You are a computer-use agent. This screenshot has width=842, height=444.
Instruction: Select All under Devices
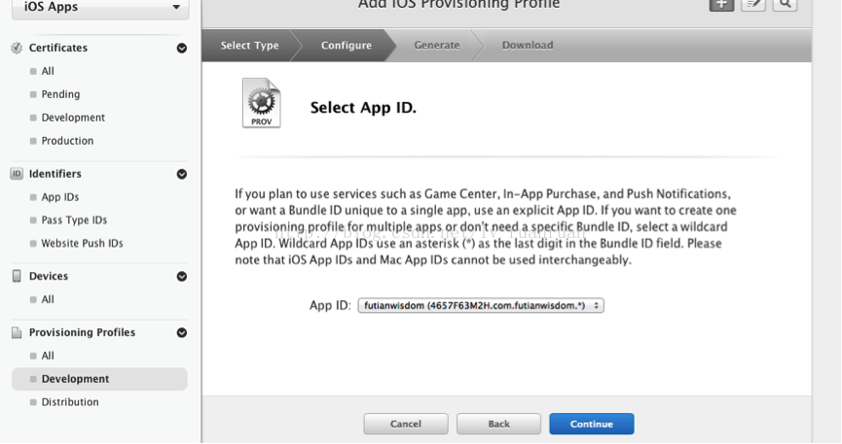point(48,299)
